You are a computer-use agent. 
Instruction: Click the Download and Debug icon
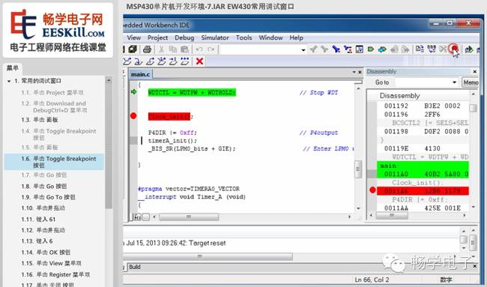coord(469,49)
